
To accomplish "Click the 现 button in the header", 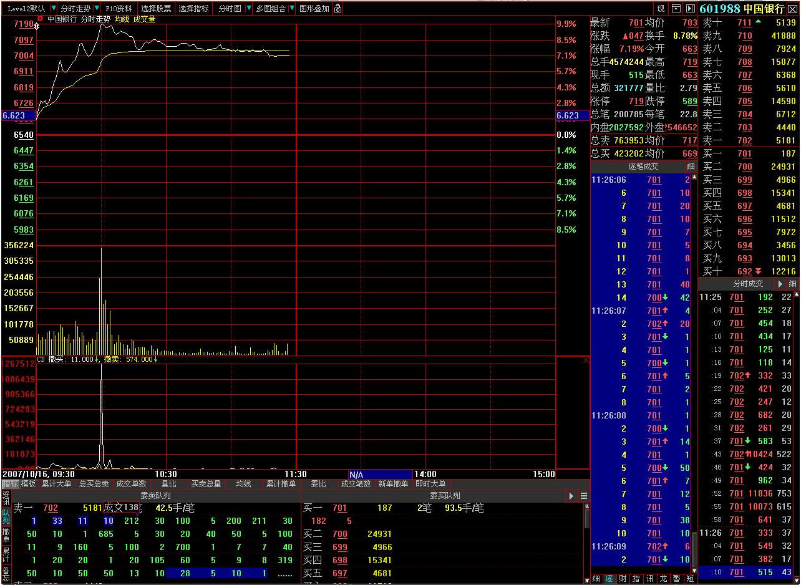I will 661,9.
